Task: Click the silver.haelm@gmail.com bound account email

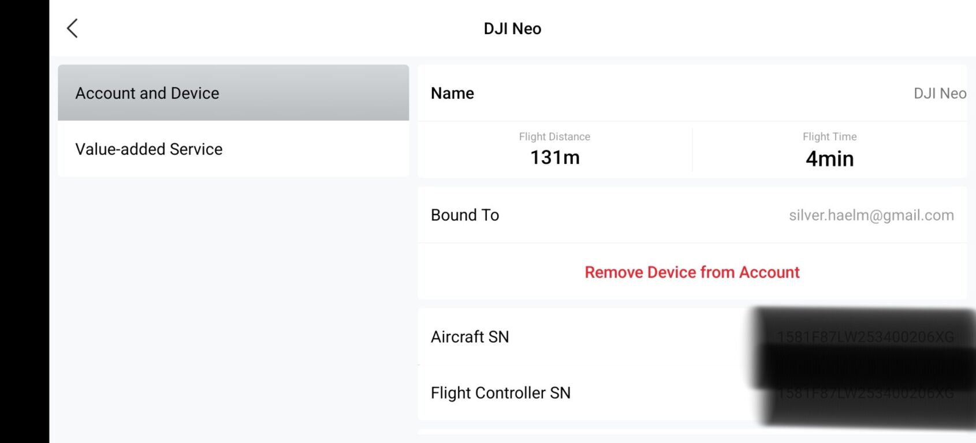Action: pos(871,215)
